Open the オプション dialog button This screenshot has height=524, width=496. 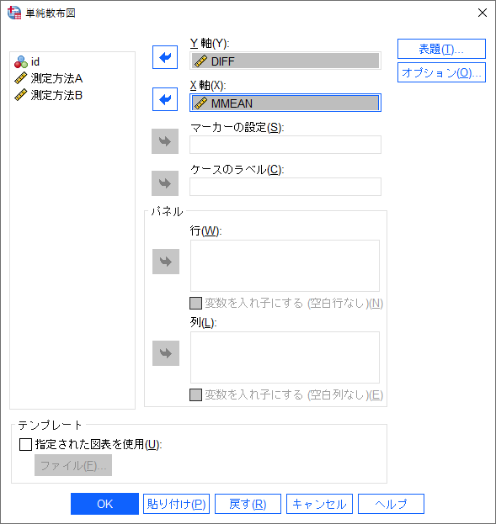coord(441,72)
